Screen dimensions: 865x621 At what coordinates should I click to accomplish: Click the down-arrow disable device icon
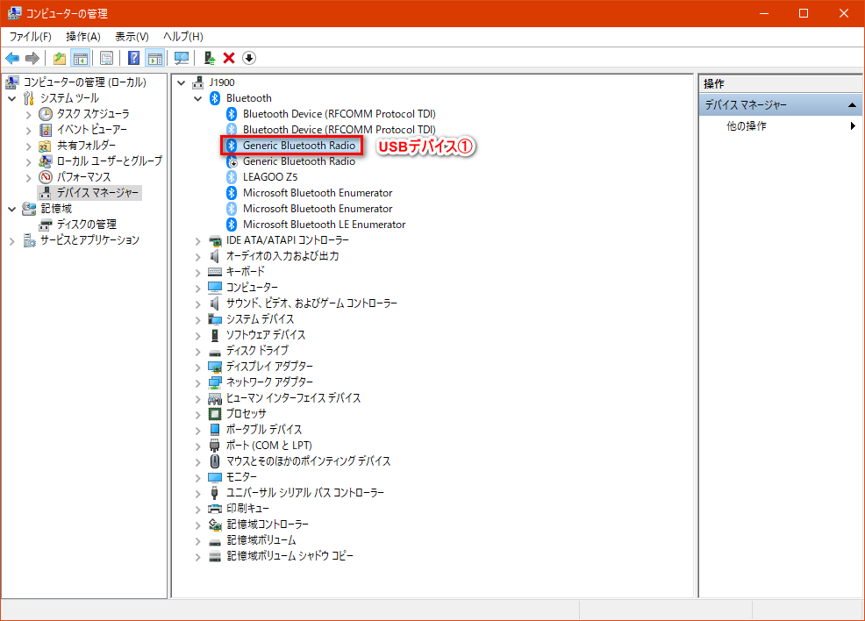point(249,58)
